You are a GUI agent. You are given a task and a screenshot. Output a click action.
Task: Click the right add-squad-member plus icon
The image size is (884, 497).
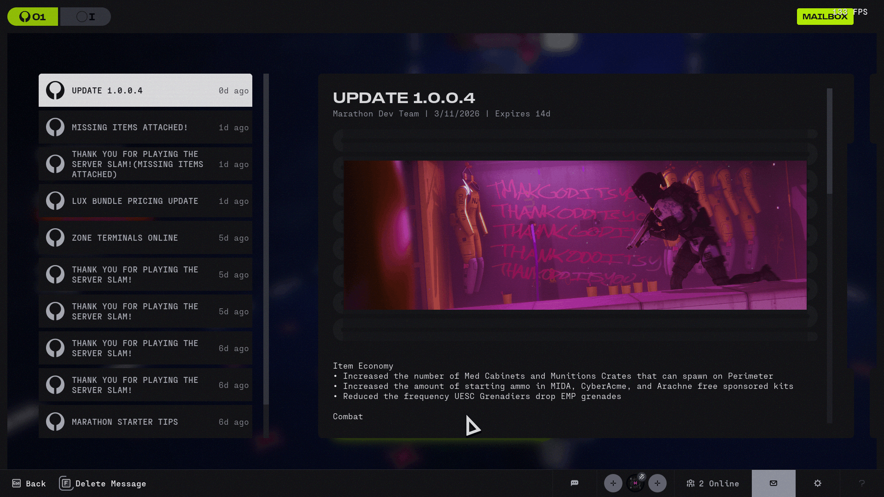pyautogui.click(x=657, y=483)
